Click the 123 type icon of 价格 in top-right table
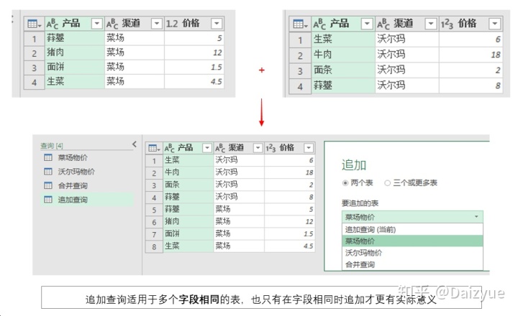 click(x=447, y=24)
